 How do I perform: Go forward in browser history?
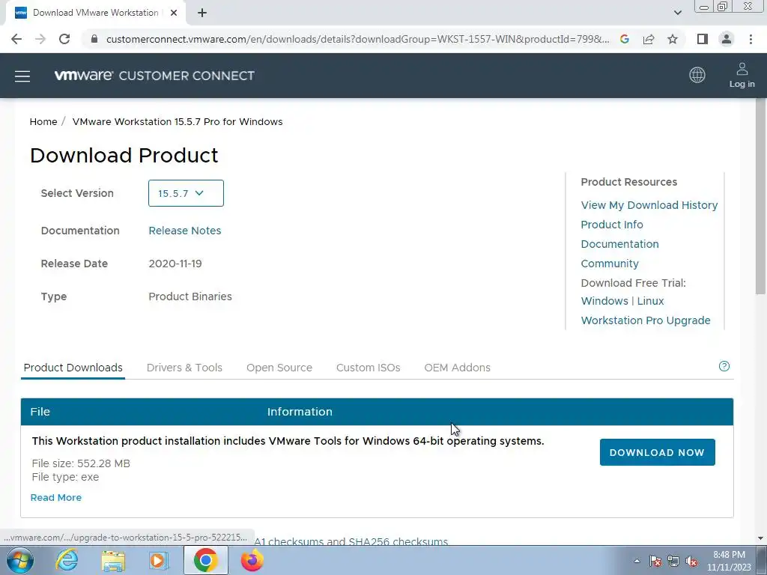(40, 39)
